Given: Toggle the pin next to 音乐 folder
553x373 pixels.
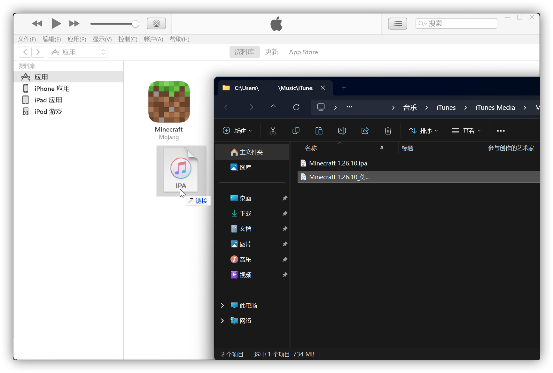Looking at the screenshot, I should pyautogui.click(x=284, y=260).
